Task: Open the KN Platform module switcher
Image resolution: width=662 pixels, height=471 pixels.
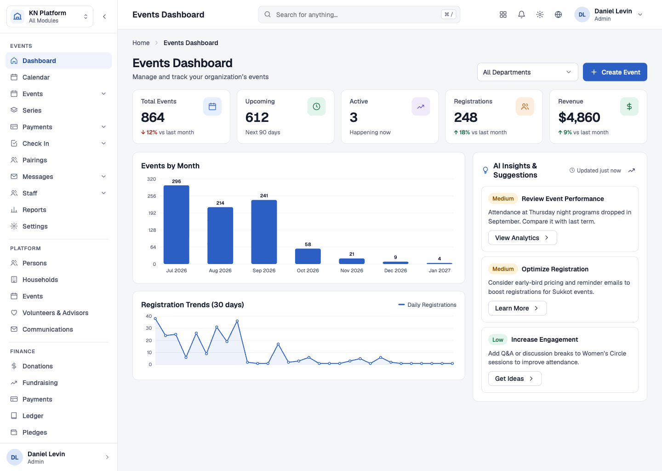Action: click(x=50, y=17)
